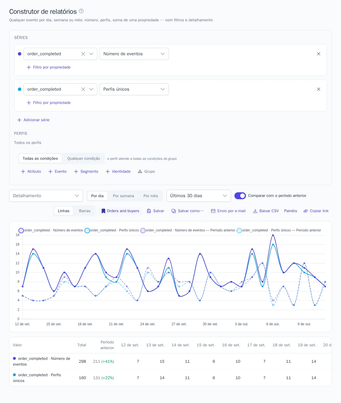The width and height of the screenshot is (341, 403).
Task: Open the Detalhamento dropdown
Action: tap(46, 196)
